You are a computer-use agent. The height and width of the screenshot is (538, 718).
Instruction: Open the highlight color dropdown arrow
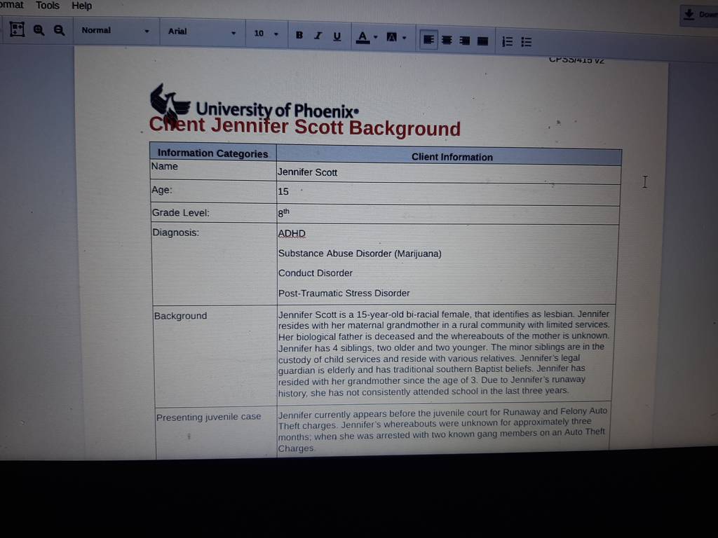(405, 38)
